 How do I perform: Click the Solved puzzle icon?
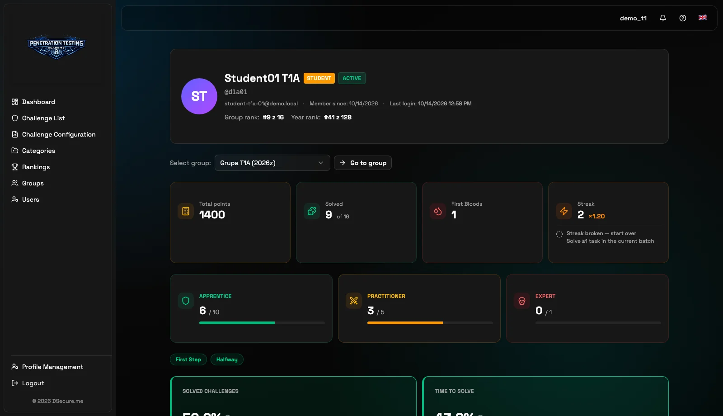coord(312,211)
